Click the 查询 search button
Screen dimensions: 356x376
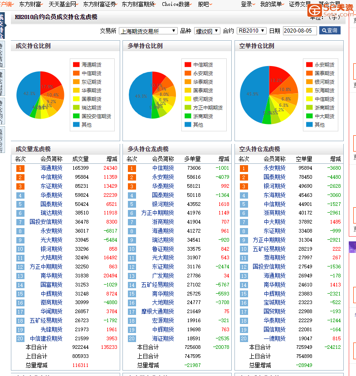point(330,31)
